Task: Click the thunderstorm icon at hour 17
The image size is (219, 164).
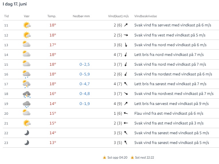Action: point(27,84)
